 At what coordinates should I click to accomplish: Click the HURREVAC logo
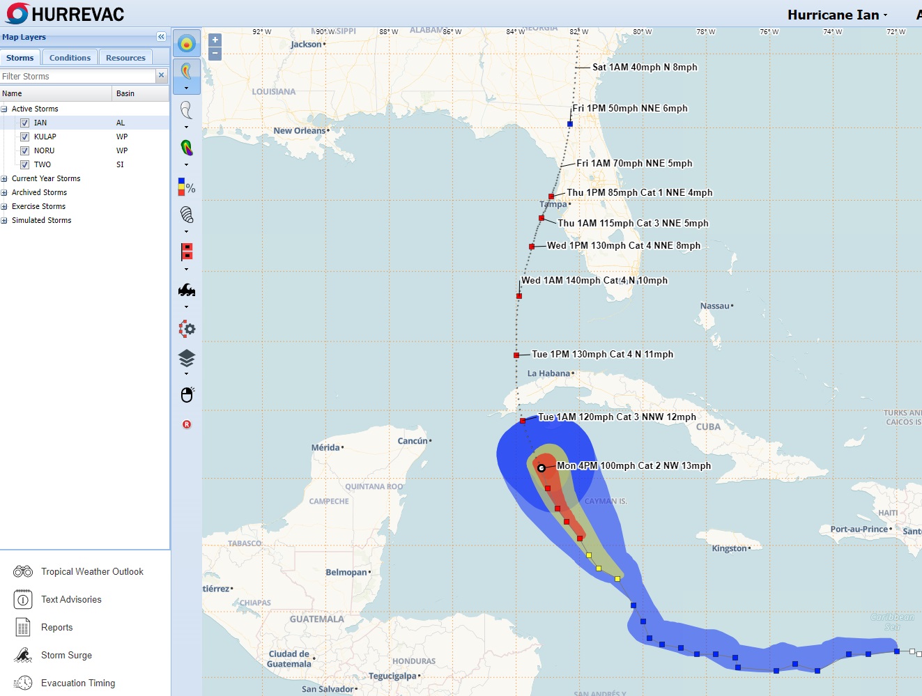(66, 14)
